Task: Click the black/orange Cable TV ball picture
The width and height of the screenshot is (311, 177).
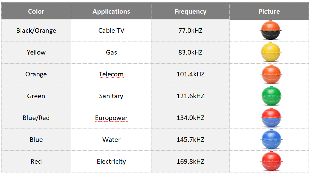Action: point(271,30)
